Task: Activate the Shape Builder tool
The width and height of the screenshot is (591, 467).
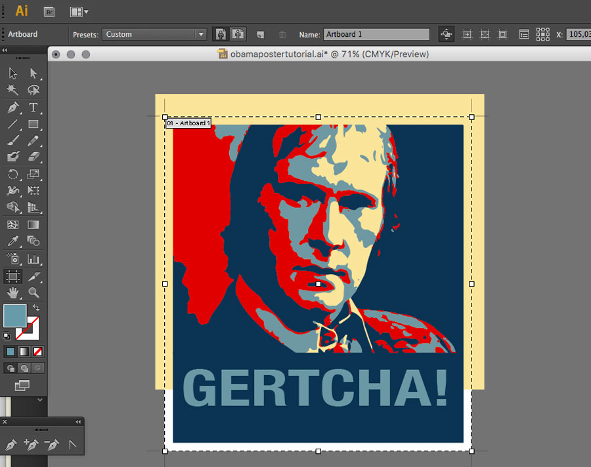Action: click(13, 207)
